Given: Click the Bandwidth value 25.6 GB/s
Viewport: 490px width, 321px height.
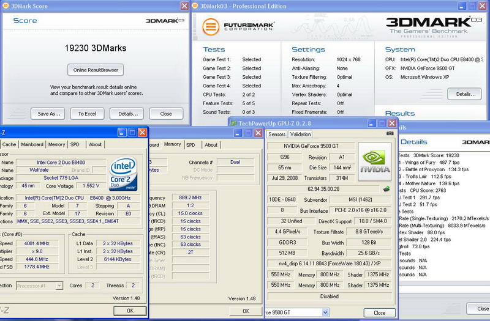Looking at the screenshot, I should (x=369, y=253).
